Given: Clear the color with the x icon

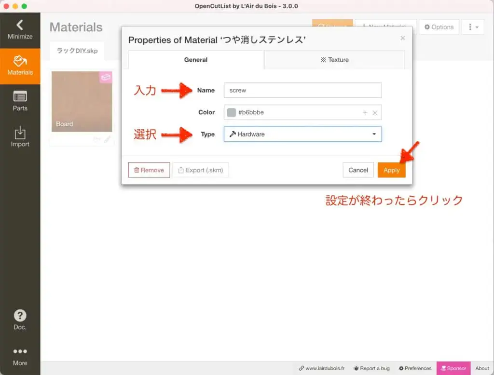Looking at the screenshot, I should (x=374, y=113).
